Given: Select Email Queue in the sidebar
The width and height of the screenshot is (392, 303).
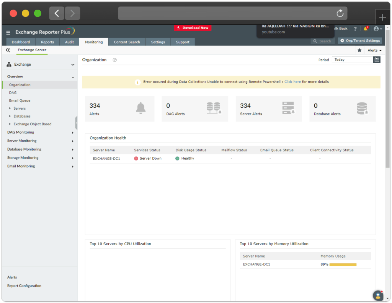Looking at the screenshot, I should point(20,100).
